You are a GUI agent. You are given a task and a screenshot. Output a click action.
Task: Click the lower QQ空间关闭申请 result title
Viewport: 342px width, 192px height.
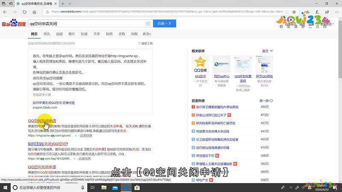tap(42, 167)
